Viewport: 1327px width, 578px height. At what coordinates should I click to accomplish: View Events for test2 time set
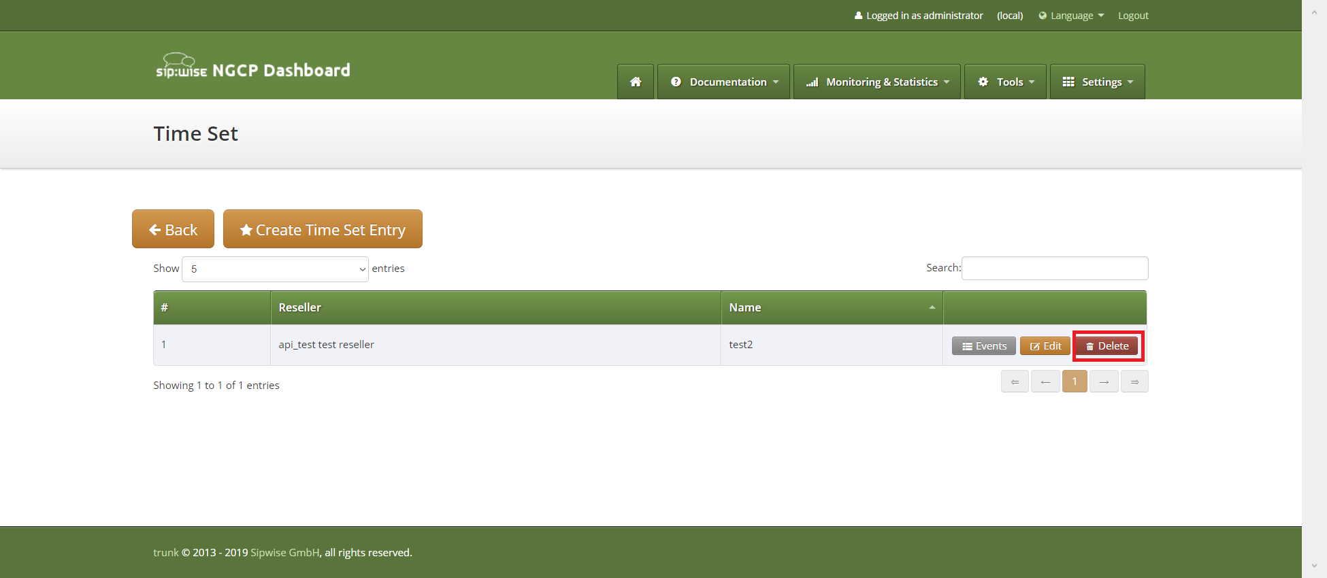[983, 346]
